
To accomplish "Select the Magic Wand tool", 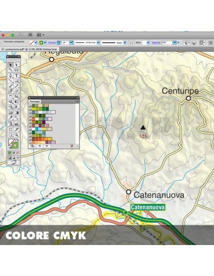I will tap(11, 70).
